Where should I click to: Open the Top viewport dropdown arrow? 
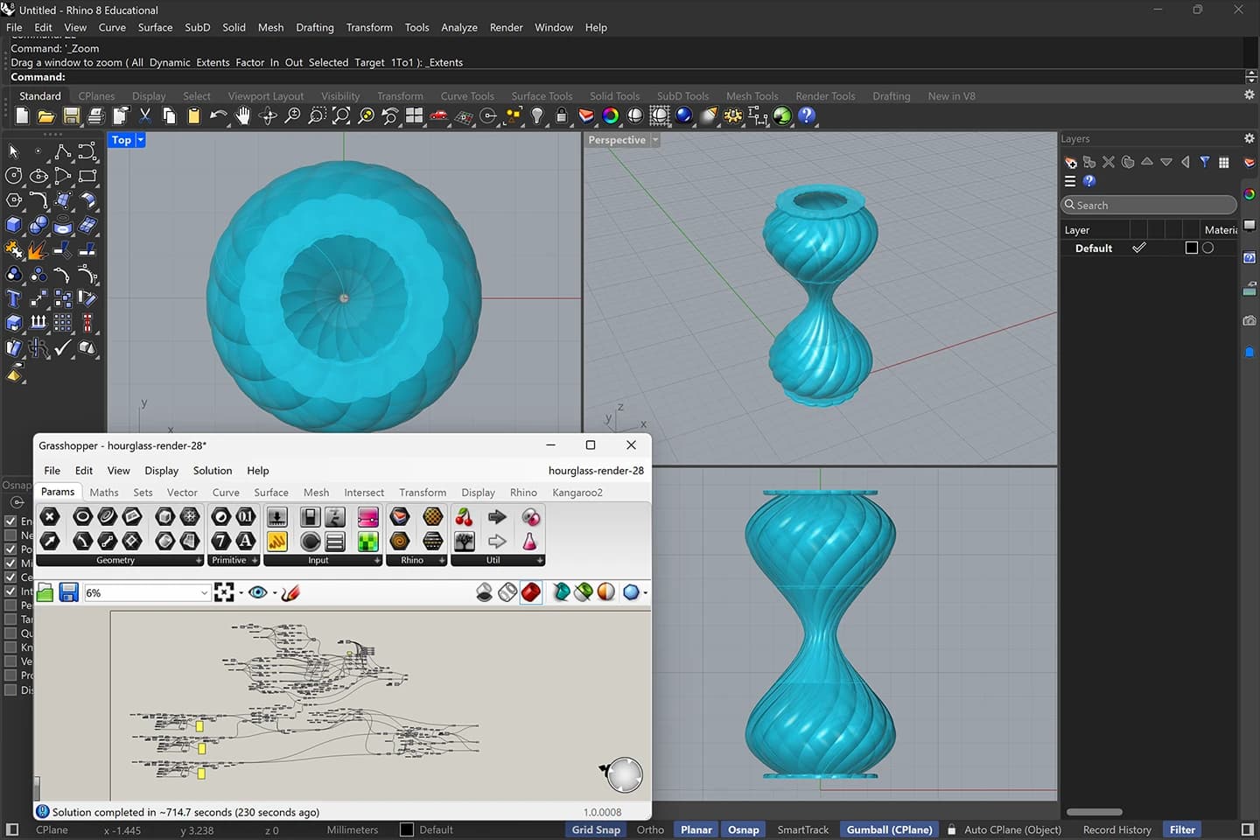140,140
